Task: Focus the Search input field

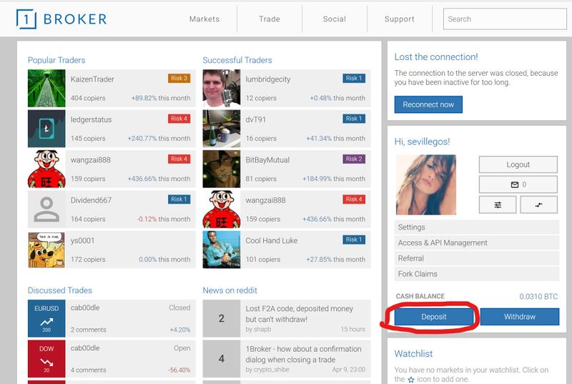Action: click(504, 19)
